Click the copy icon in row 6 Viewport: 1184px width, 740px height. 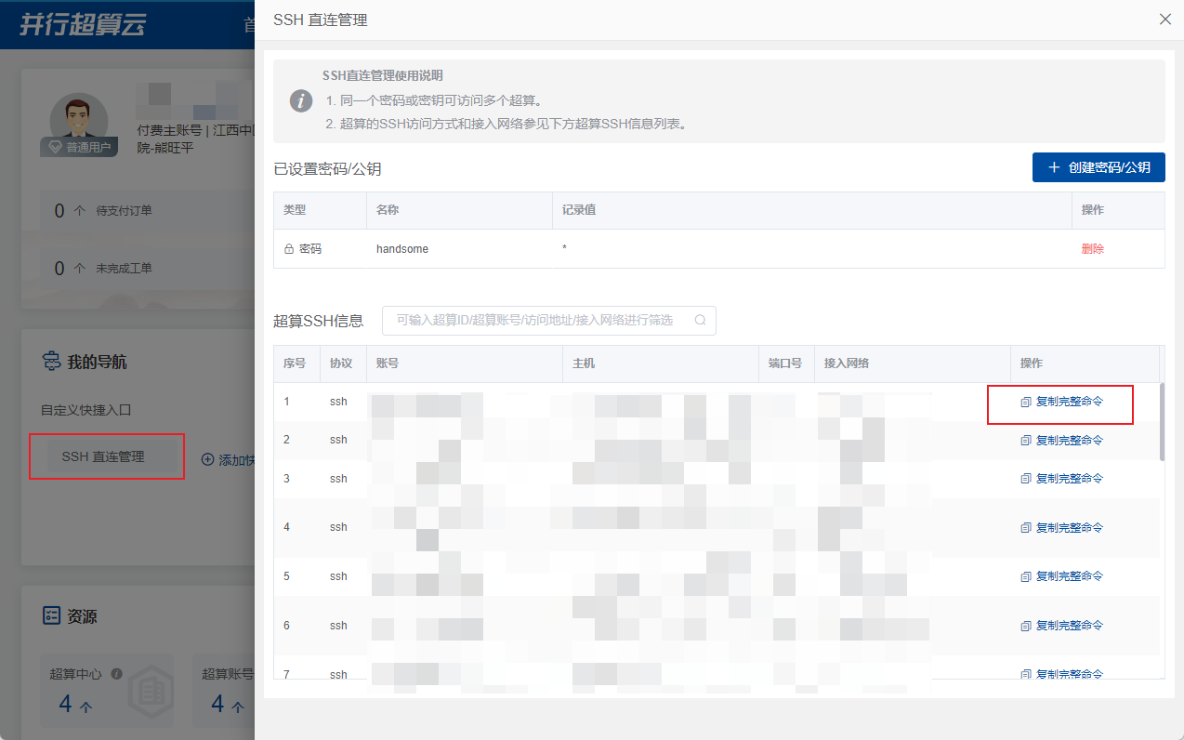click(1026, 625)
